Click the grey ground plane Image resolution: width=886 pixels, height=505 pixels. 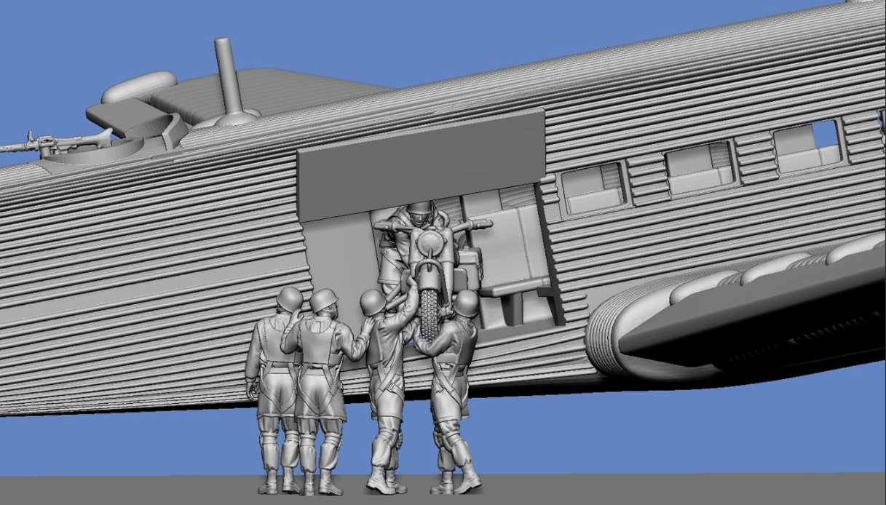pos(655,491)
